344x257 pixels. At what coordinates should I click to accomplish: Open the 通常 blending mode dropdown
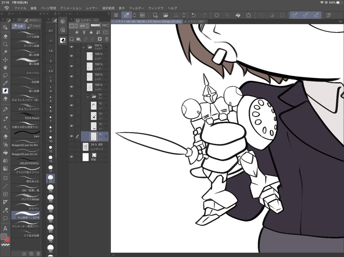tap(84, 25)
